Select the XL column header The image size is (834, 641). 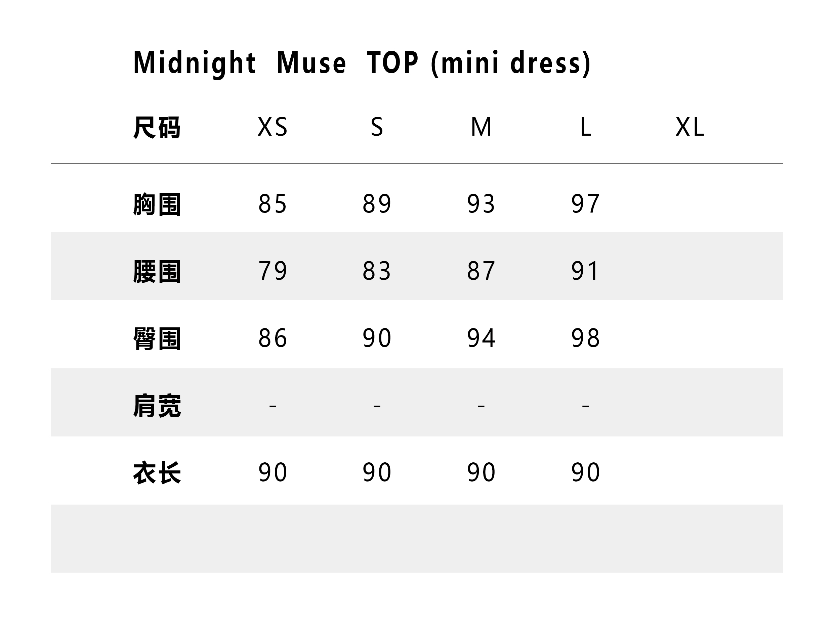pos(690,127)
